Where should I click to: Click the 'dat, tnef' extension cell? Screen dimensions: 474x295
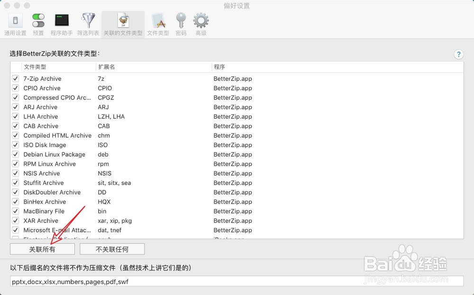(109, 230)
